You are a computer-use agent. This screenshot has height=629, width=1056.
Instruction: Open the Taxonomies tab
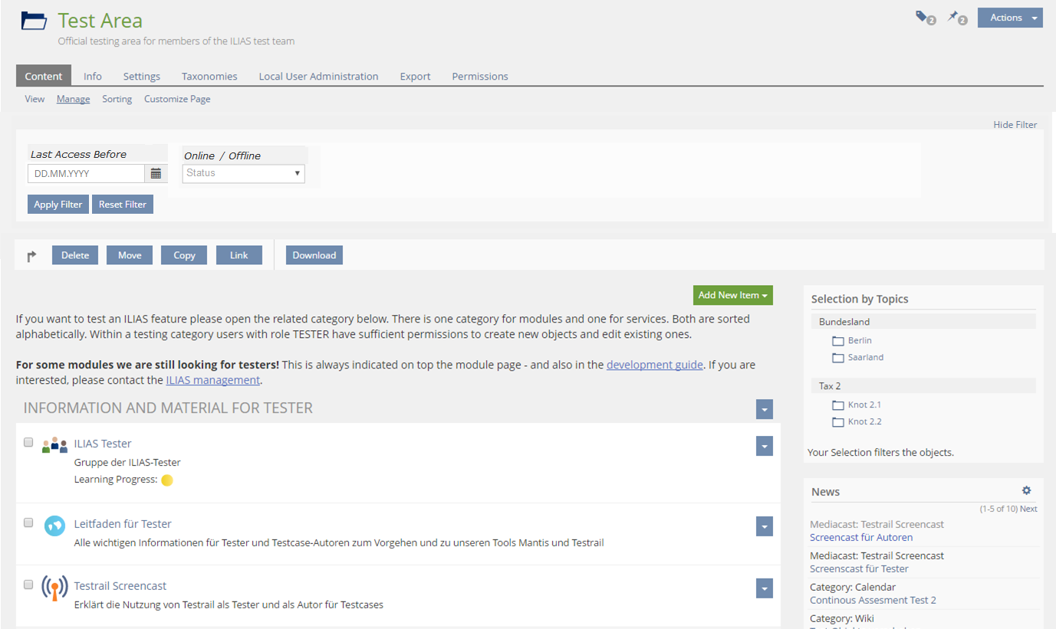click(209, 76)
